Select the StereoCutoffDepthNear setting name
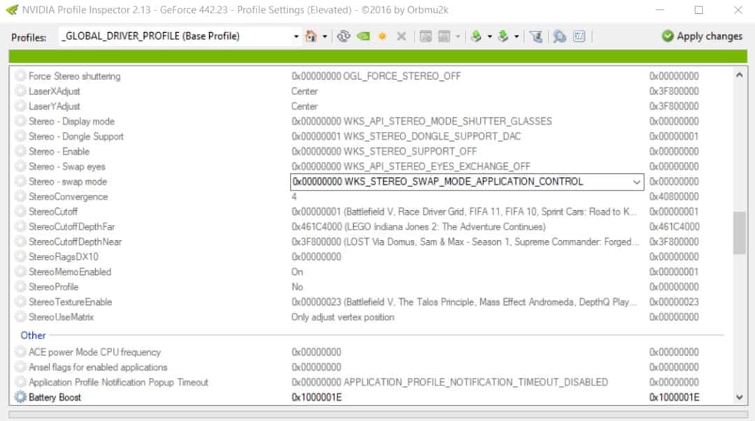 tap(75, 242)
